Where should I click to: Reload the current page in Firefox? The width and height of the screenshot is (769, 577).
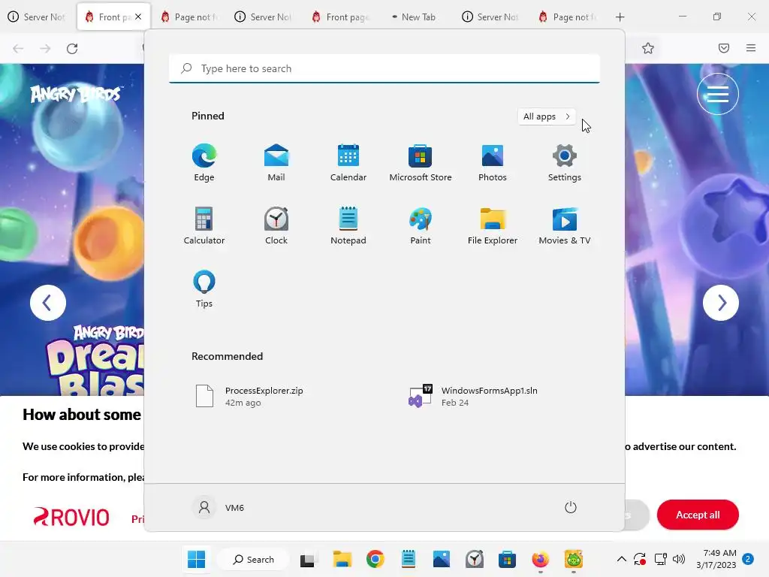click(72, 49)
